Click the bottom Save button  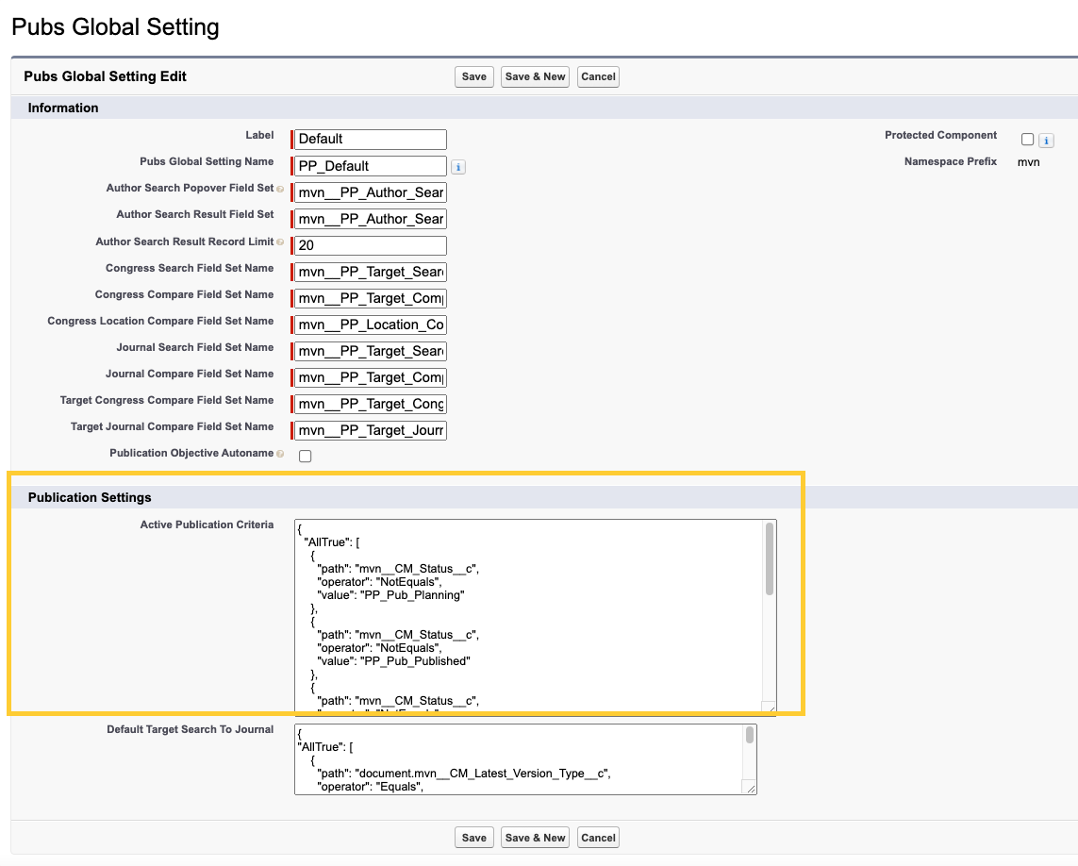(474, 838)
